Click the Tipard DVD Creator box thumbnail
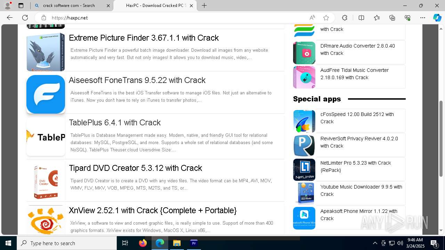This screenshot has width=445, height=250. click(46, 182)
